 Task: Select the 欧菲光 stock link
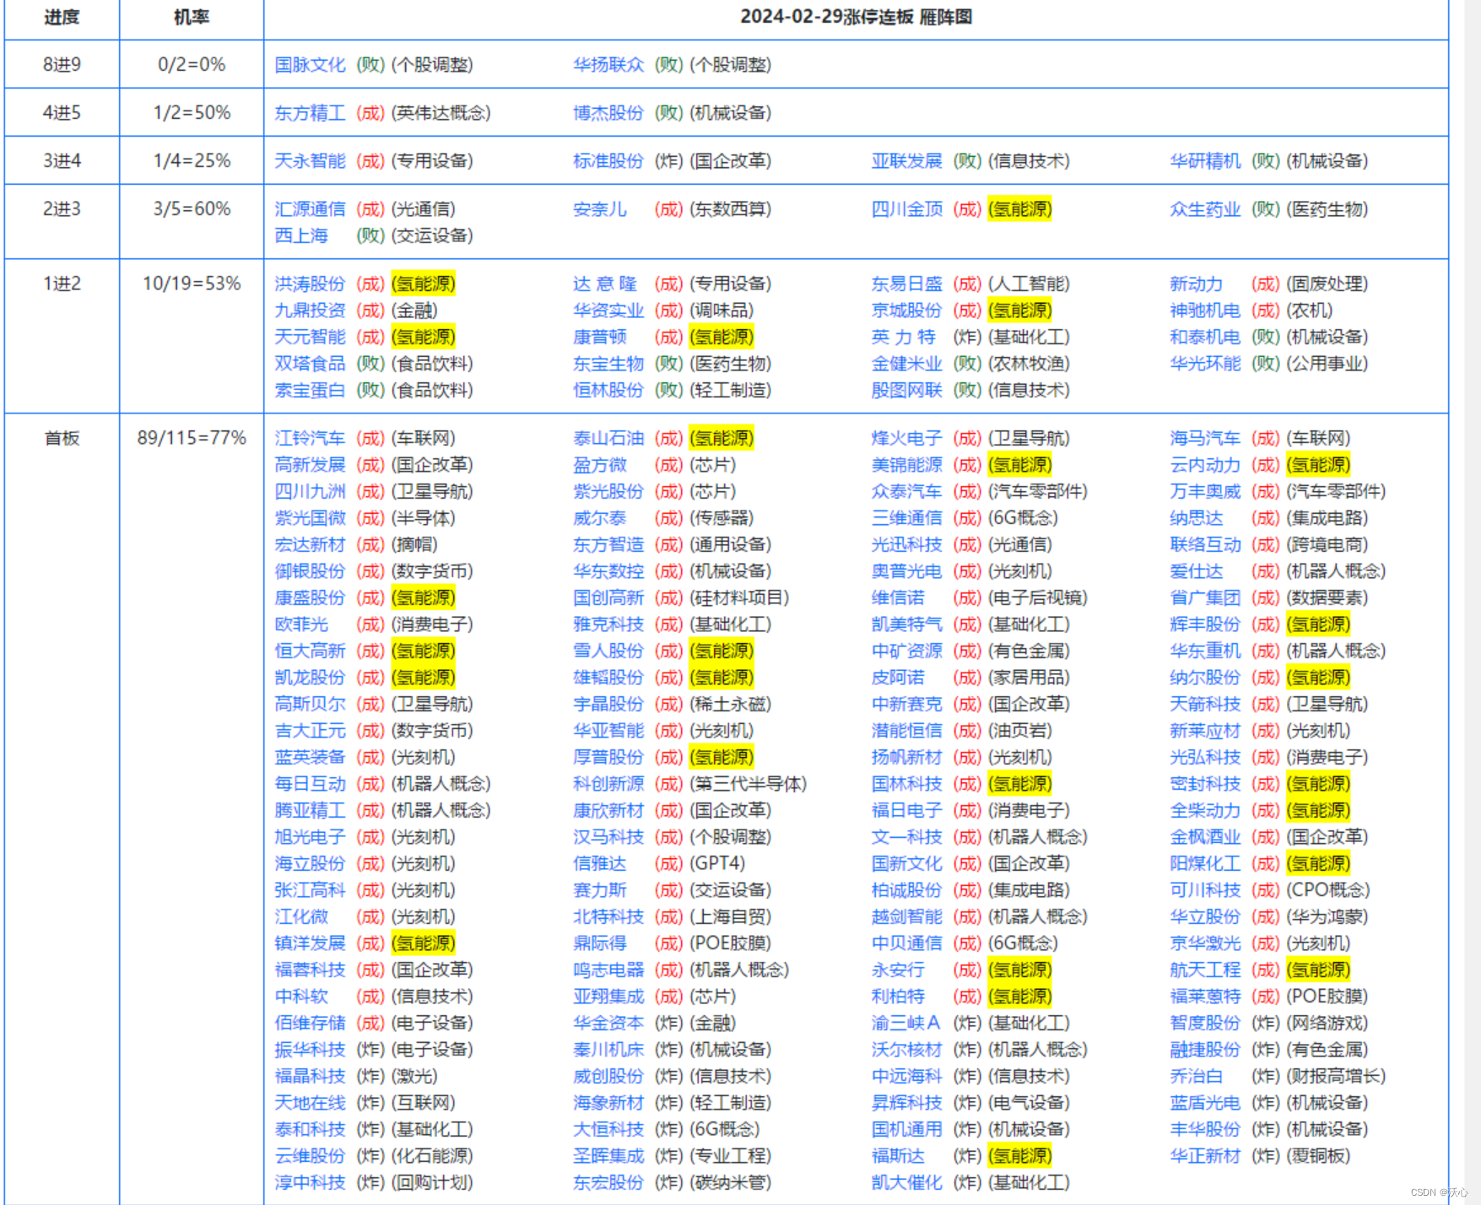pyautogui.click(x=301, y=624)
